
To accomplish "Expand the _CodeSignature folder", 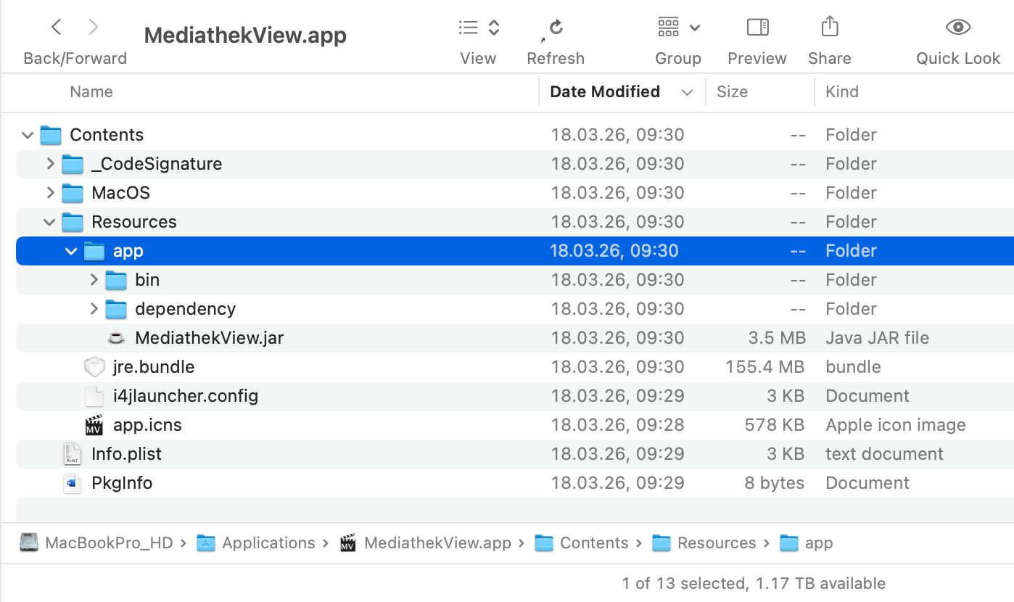I will point(50,164).
